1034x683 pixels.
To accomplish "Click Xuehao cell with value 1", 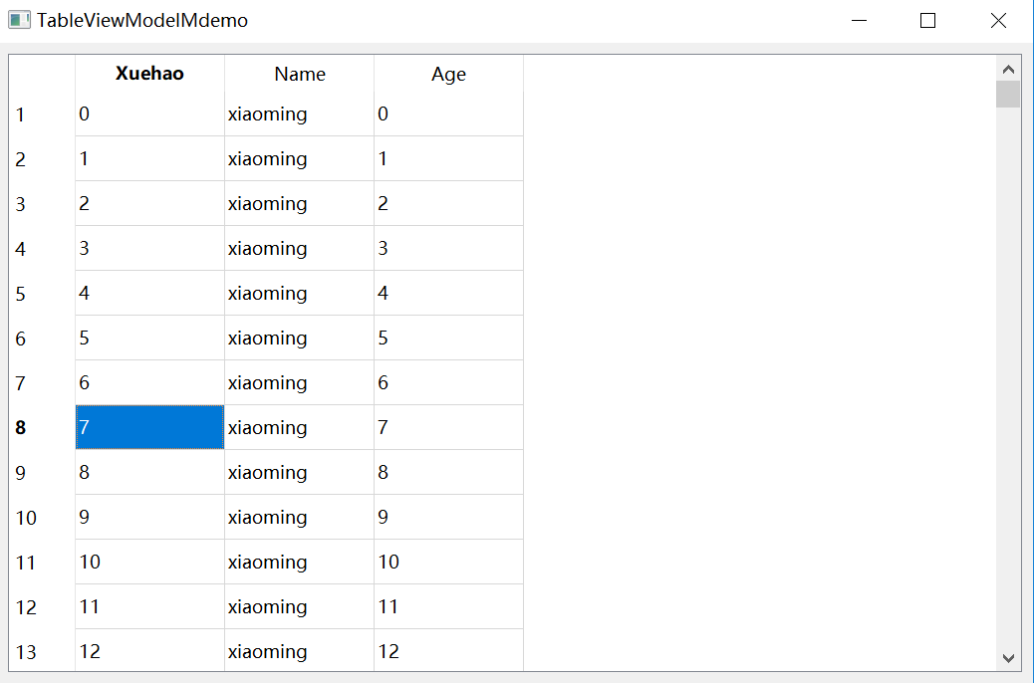I will [149, 159].
